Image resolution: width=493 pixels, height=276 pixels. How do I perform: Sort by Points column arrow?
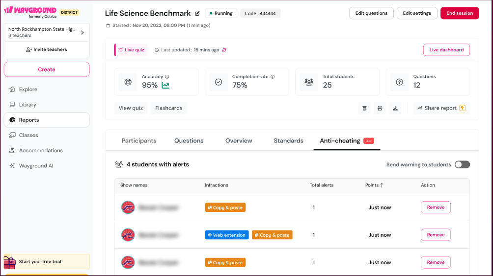[382, 185]
